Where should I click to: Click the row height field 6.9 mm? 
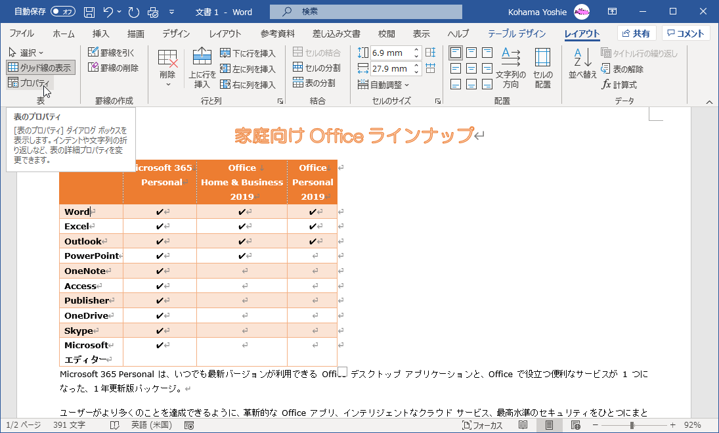pyautogui.click(x=391, y=53)
